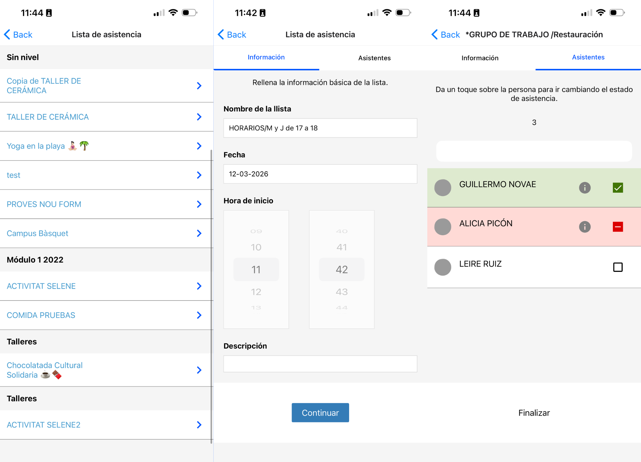Go back from GRUPO DE TRABAJO screen
This screenshot has height=462, width=641.
(x=446, y=35)
